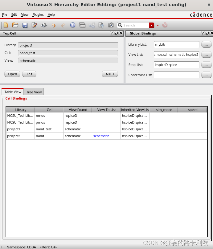Click the camera snapshot toolbar icon

point(111,25)
